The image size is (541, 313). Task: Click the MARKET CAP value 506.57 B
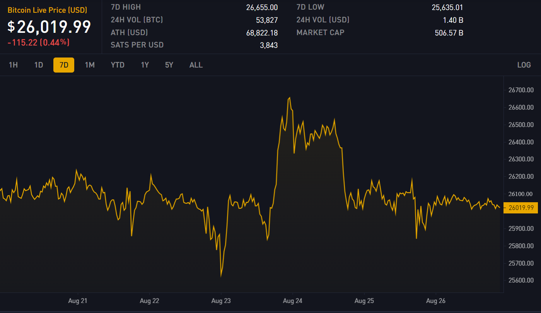coord(449,33)
